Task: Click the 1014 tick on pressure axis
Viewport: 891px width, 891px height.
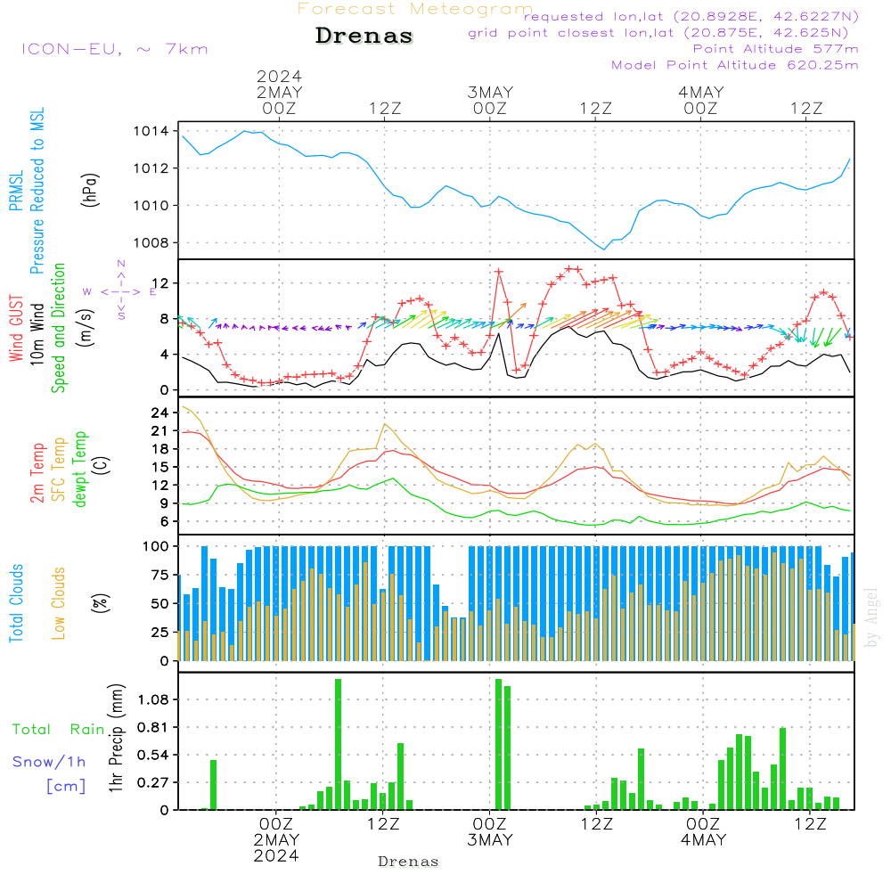Action: point(151,132)
